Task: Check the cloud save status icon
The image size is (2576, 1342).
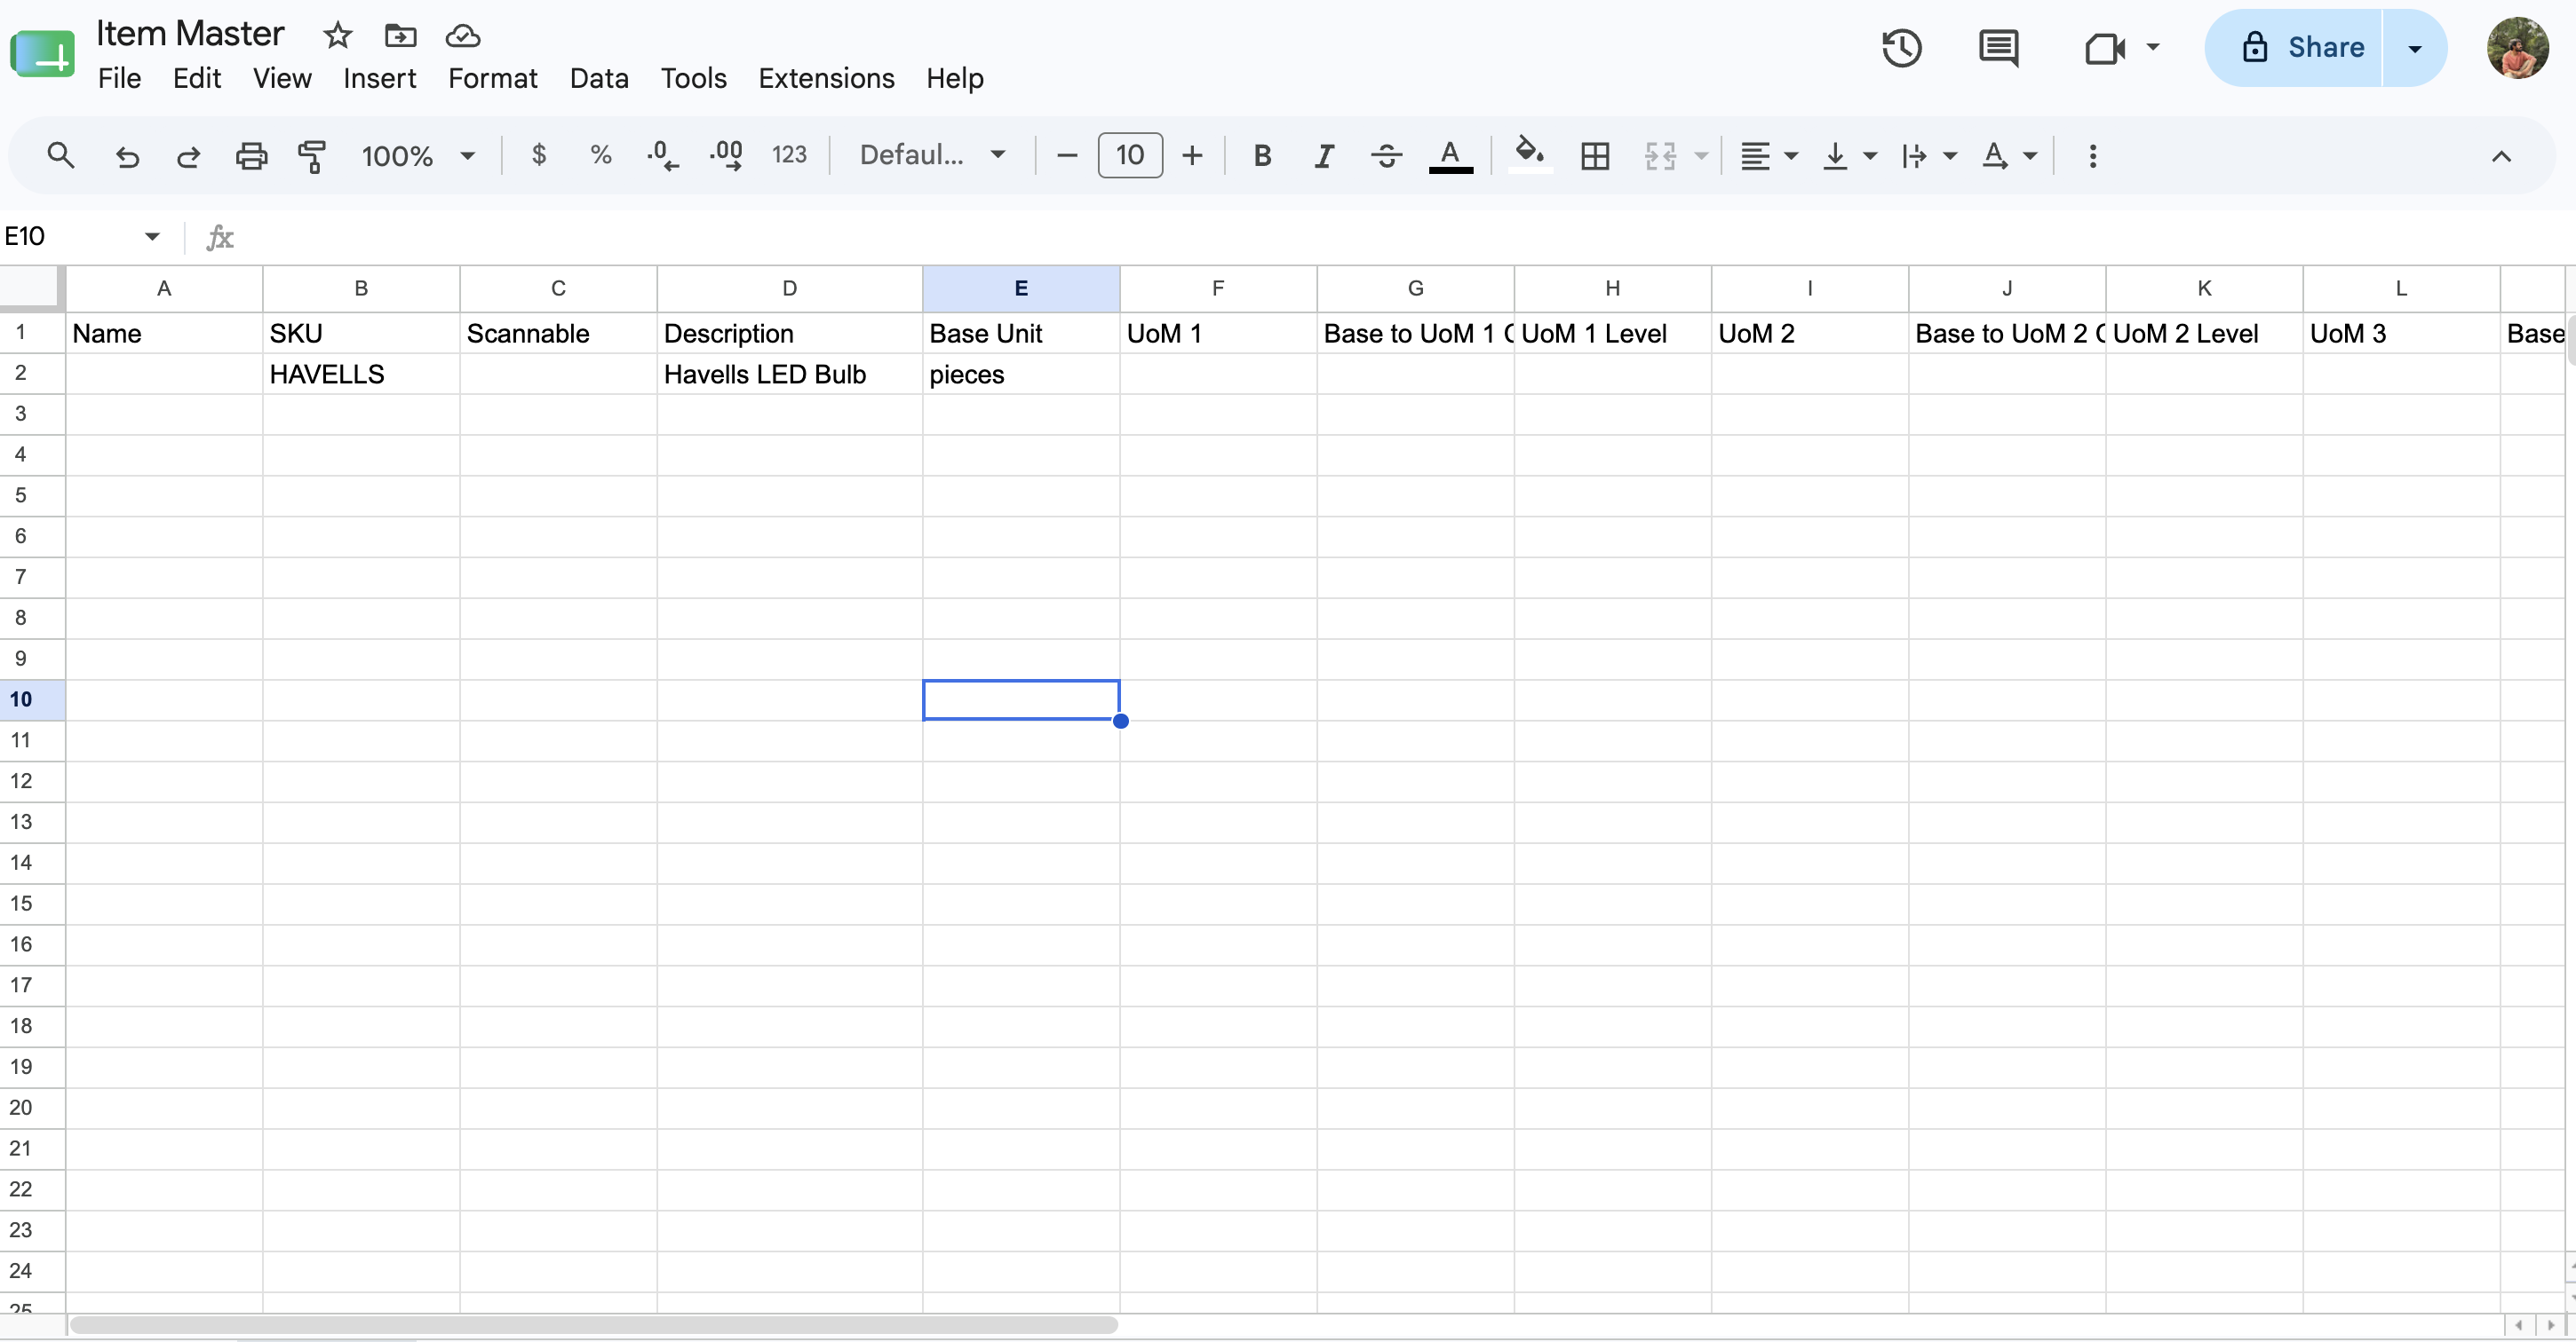Action: tap(462, 36)
